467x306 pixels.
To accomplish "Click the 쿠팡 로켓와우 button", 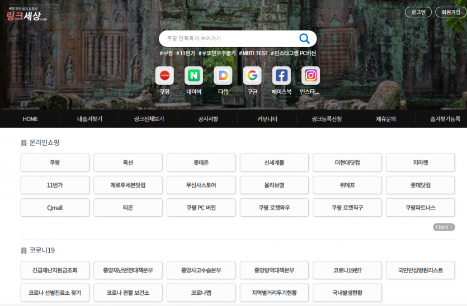I will pos(274,208).
